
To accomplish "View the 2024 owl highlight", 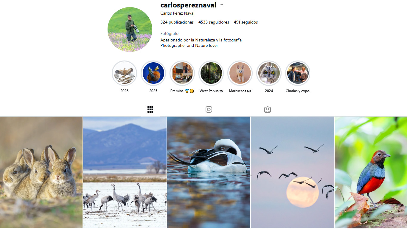I will [269, 73].
